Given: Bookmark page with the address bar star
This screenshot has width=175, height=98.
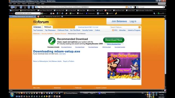Looking at the screenshot, I should (129, 7).
